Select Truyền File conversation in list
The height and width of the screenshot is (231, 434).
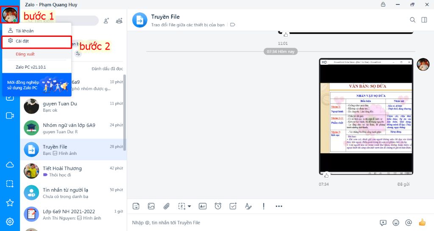73,150
